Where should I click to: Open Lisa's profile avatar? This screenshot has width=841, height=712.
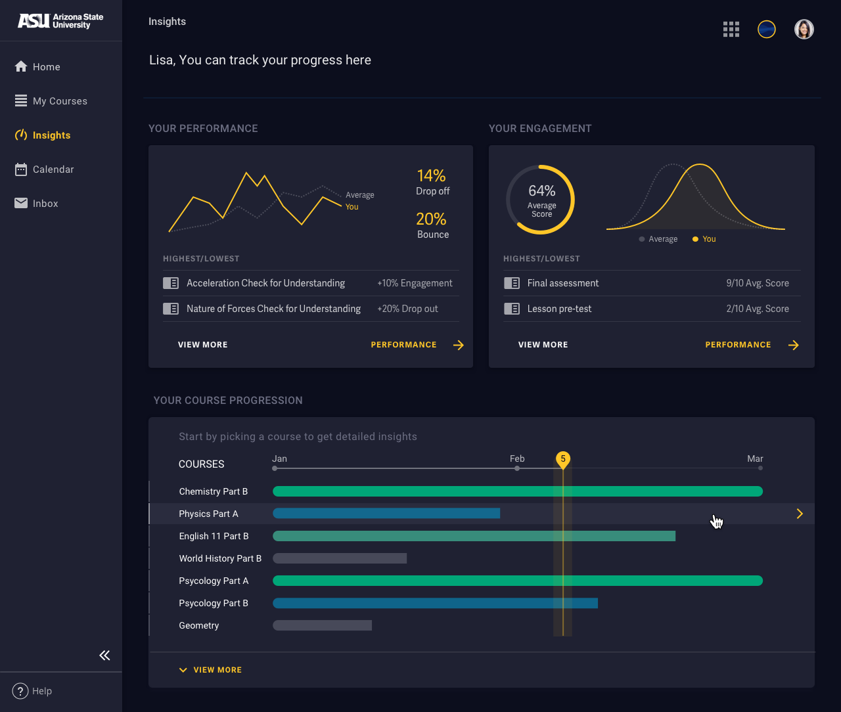[x=804, y=29]
